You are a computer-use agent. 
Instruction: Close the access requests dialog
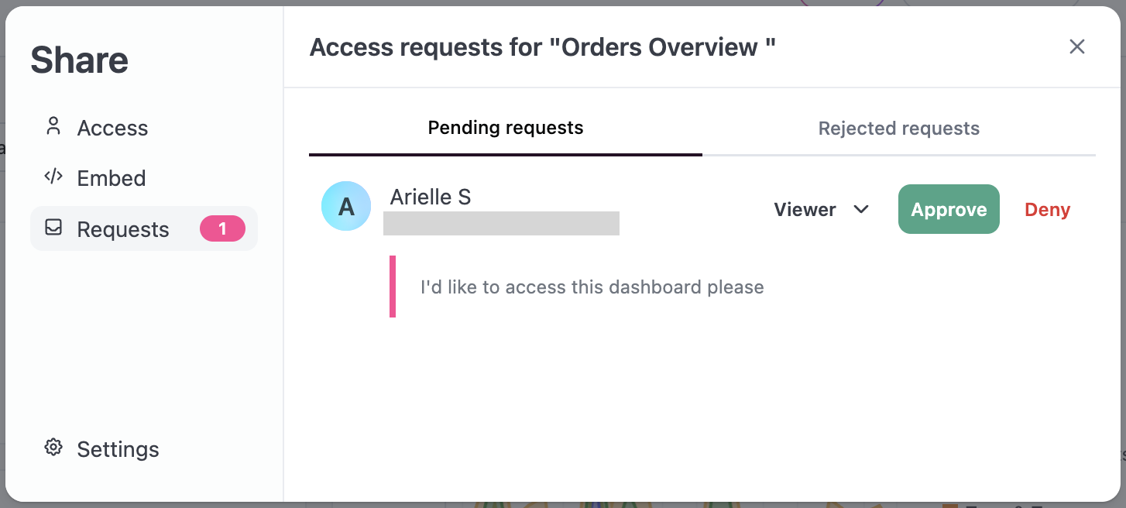click(1076, 46)
